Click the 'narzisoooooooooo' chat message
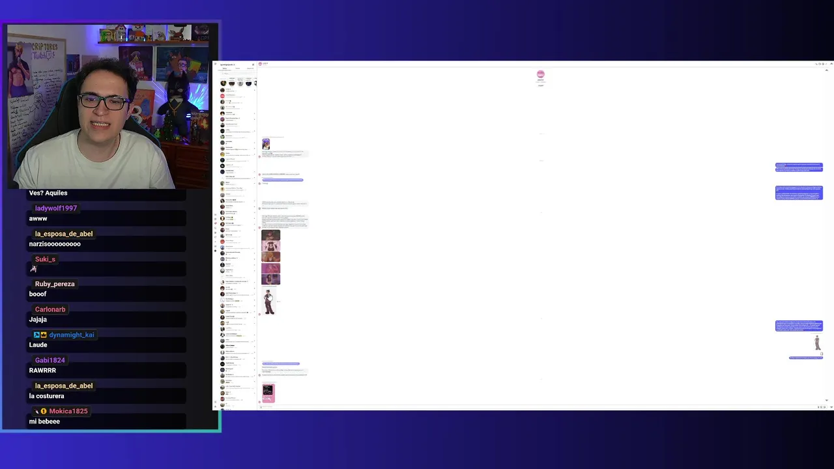 tap(55, 244)
